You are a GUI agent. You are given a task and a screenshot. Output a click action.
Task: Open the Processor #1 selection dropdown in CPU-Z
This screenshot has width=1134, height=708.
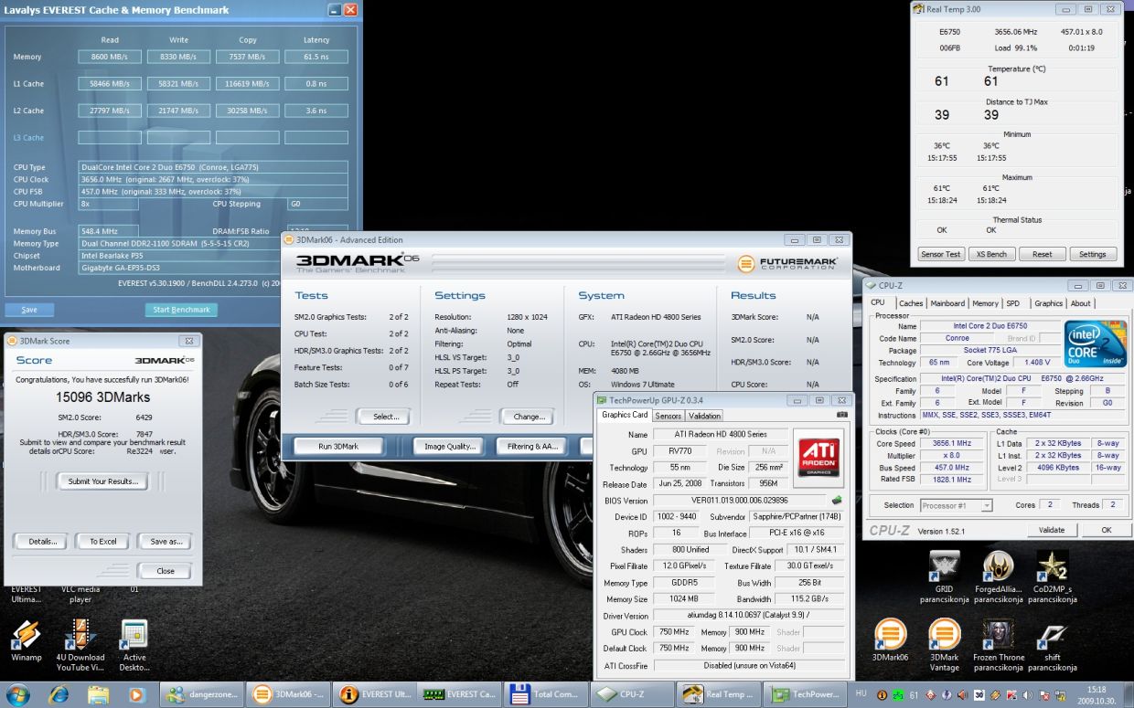pos(956,505)
